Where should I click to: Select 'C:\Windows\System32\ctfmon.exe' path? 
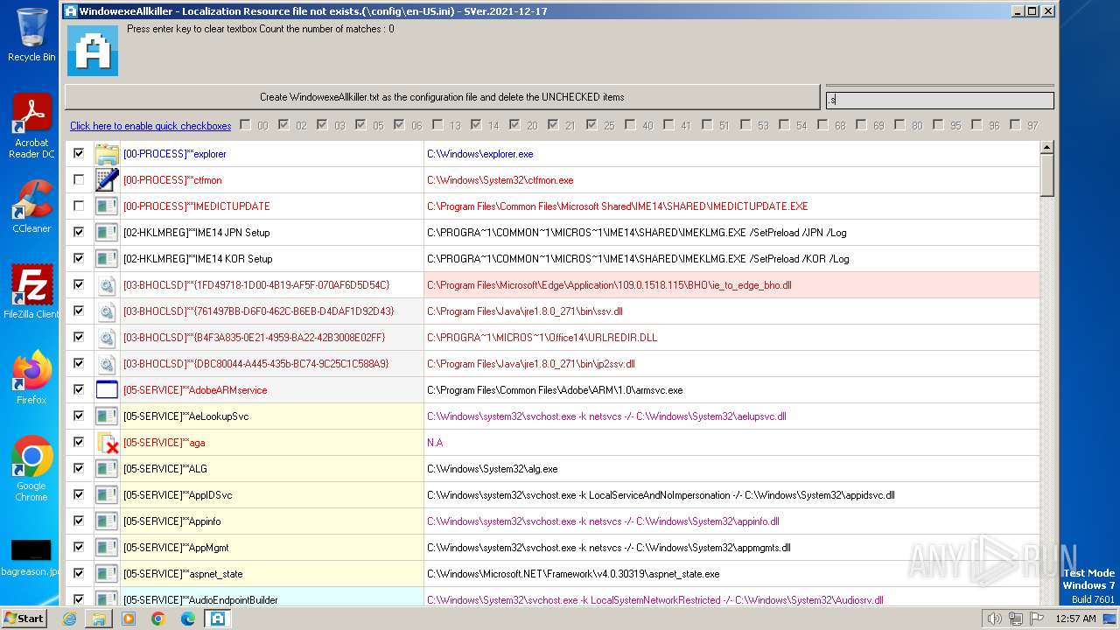coord(500,180)
